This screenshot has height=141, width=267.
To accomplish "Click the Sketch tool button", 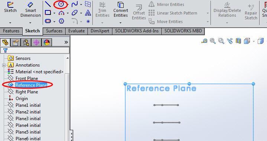I will [x=10, y=7].
